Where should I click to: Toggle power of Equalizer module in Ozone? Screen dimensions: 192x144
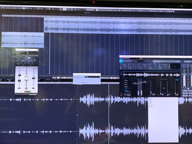pos(120,64)
